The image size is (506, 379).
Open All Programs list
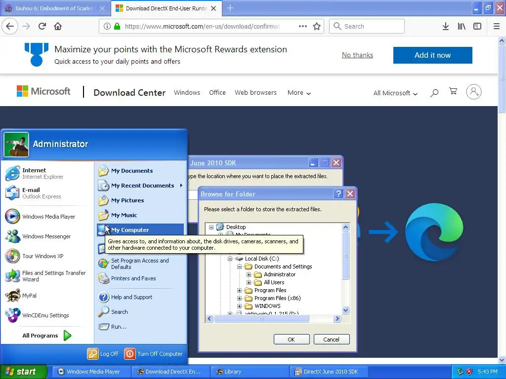[47, 336]
